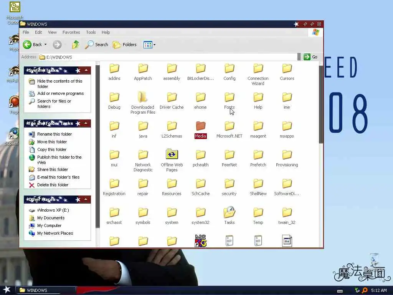The height and width of the screenshot is (295, 393).
Task: Open the Views dropdown menu
Action: (x=149, y=45)
